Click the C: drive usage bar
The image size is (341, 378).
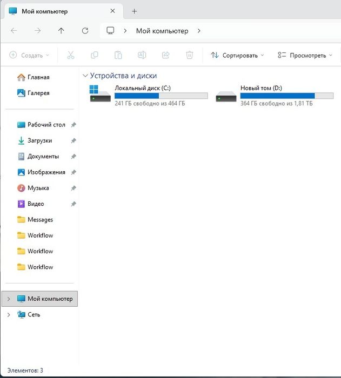[161, 96]
